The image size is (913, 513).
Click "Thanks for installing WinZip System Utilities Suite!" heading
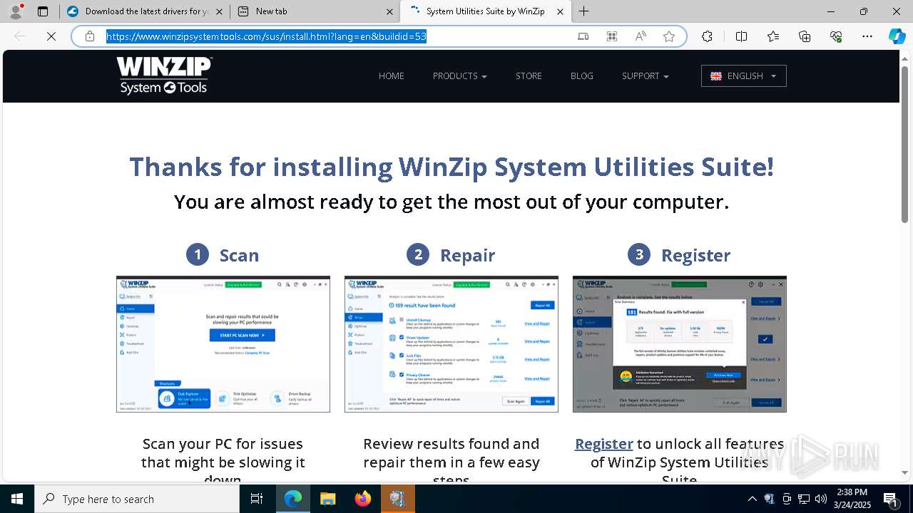point(452,167)
